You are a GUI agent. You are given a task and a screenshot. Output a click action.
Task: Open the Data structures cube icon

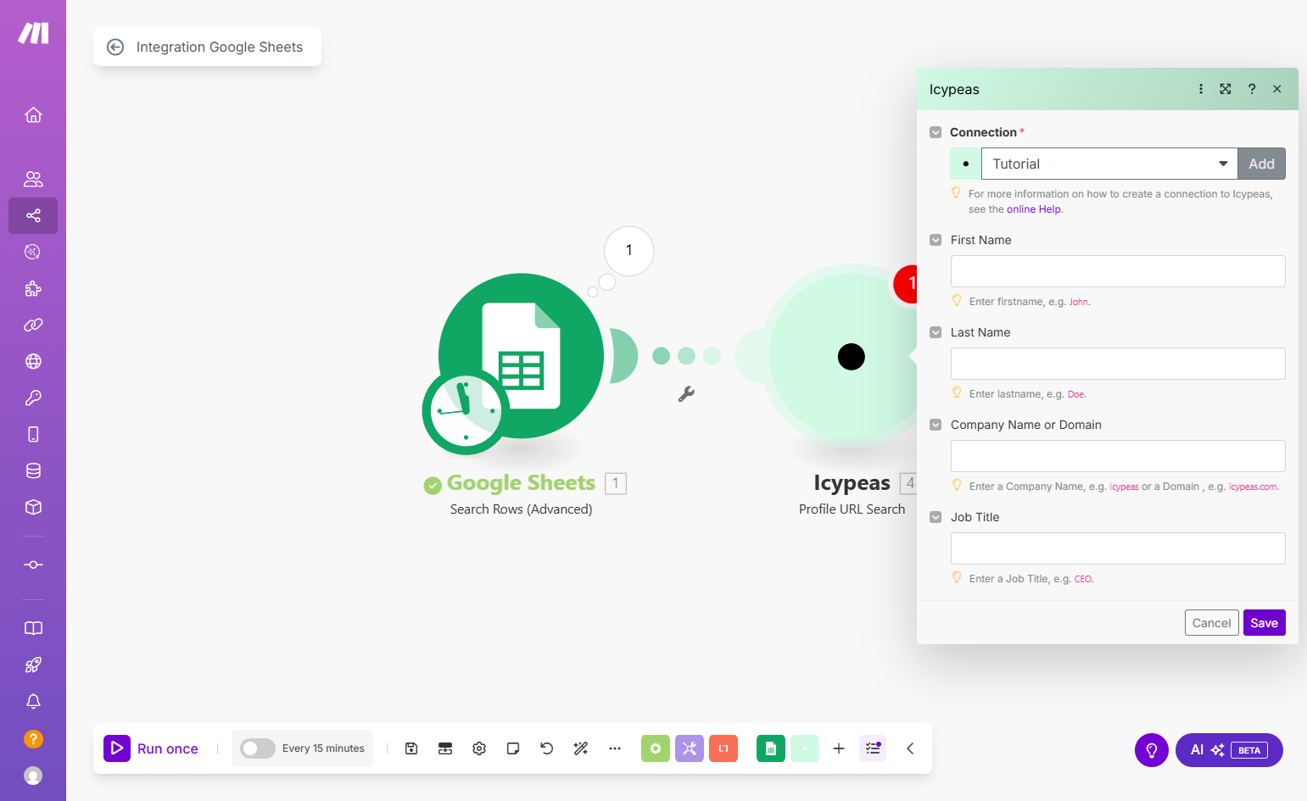click(x=33, y=507)
